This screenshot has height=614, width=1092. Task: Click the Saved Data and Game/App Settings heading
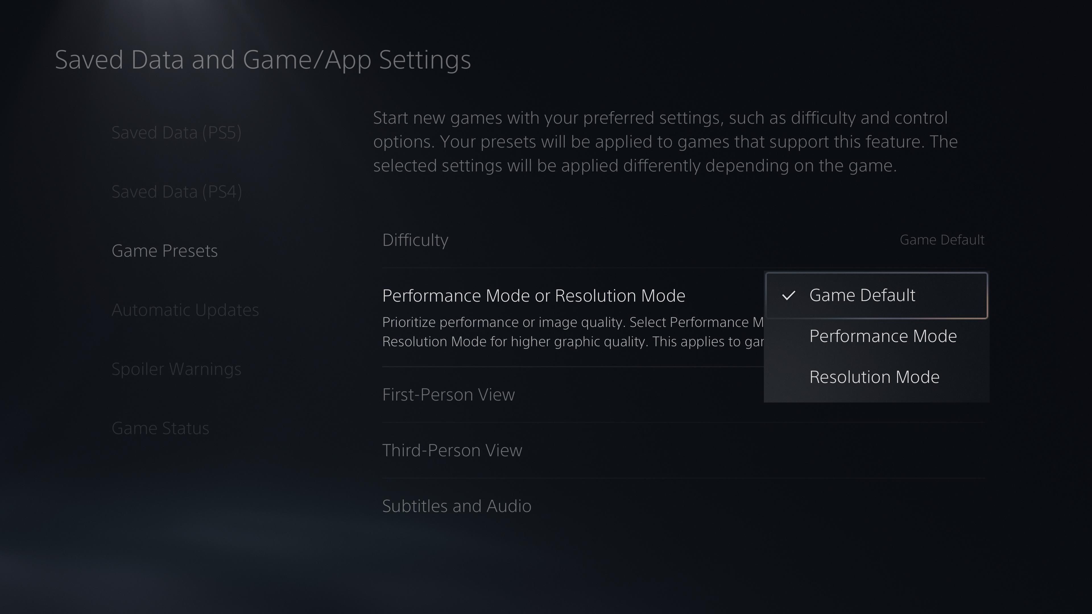[x=263, y=60]
